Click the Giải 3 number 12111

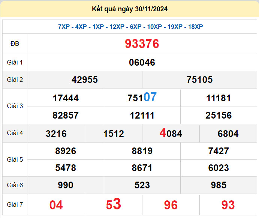(x=142, y=115)
